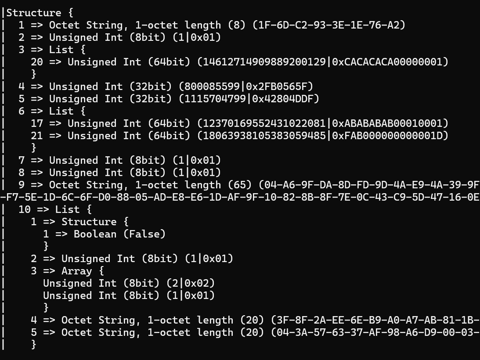Click the top-level "Structure {" line

coord(34,13)
